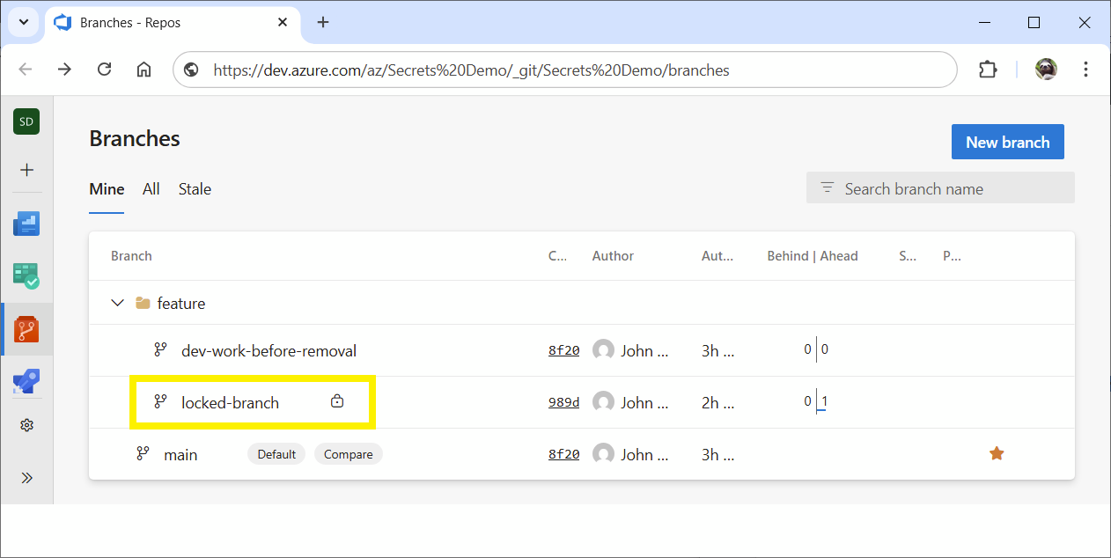Click the New branch button
Screen dimensions: 1111x558
tap(1008, 142)
